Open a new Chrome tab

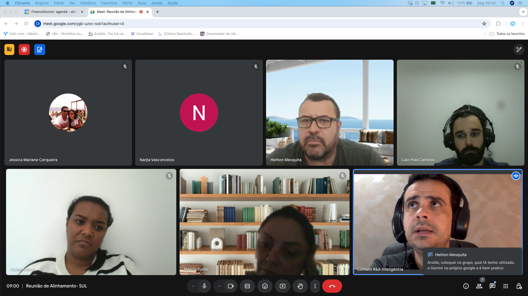tap(158, 12)
